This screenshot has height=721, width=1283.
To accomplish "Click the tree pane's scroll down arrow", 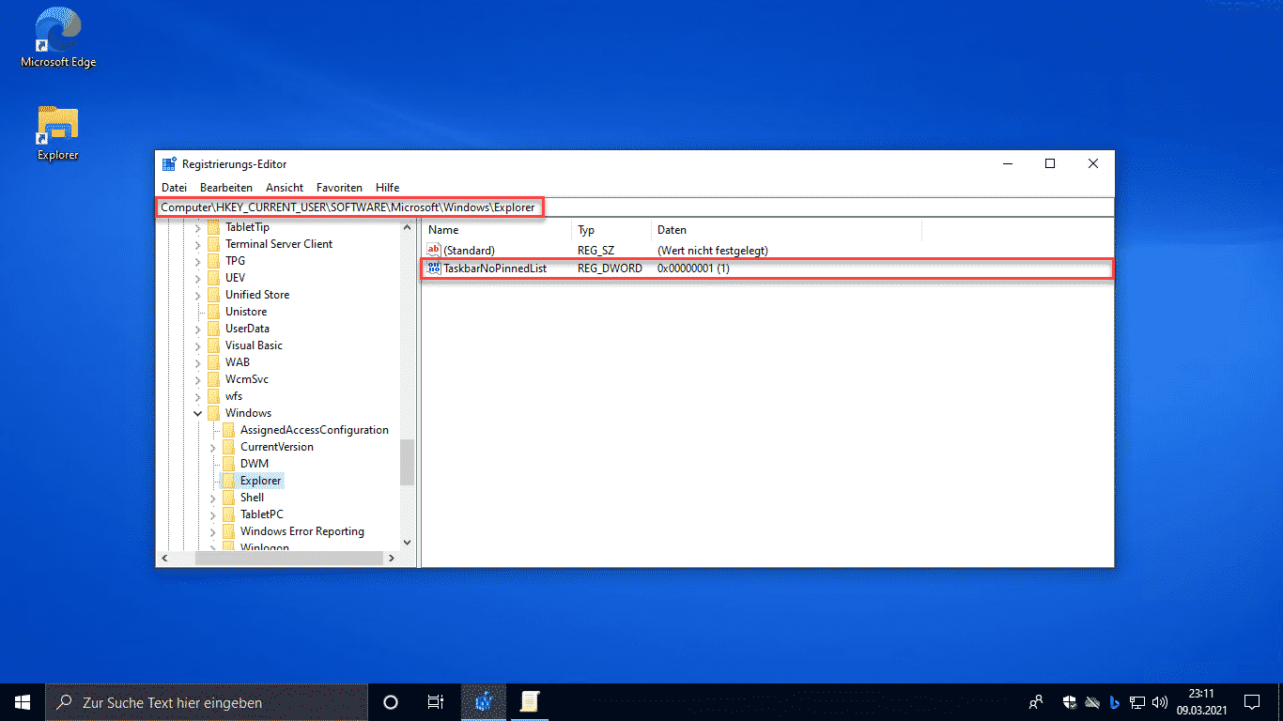I will click(407, 543).
